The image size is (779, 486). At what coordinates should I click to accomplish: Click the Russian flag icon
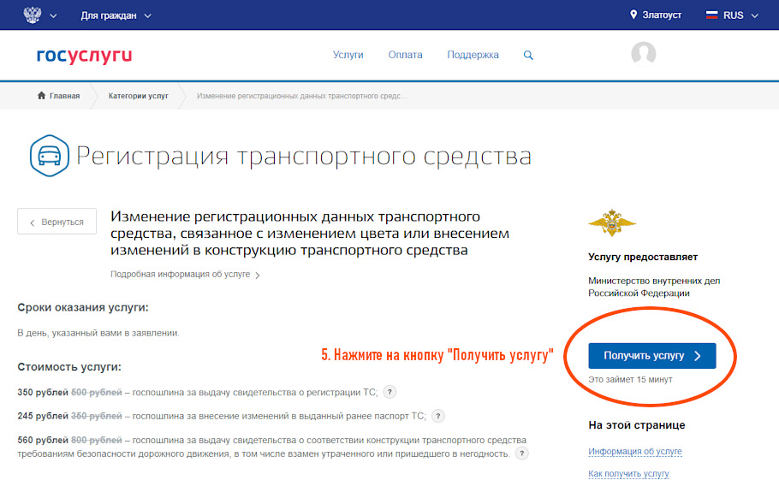click(x=712, y=15)
